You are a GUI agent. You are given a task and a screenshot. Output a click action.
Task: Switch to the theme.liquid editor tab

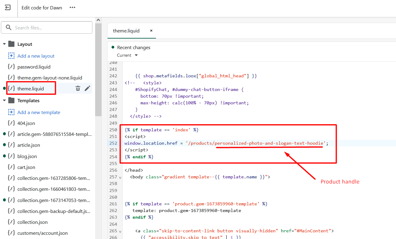click(126, 31)
